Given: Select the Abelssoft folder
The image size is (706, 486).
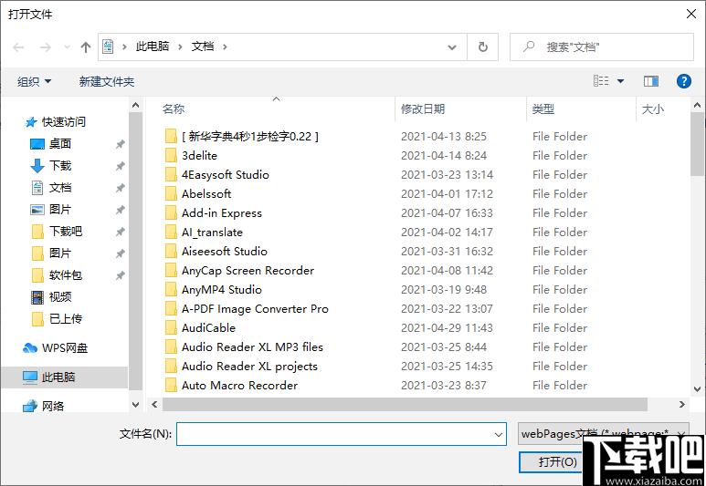Looking at the screenshot, I should tap(206, 194).
